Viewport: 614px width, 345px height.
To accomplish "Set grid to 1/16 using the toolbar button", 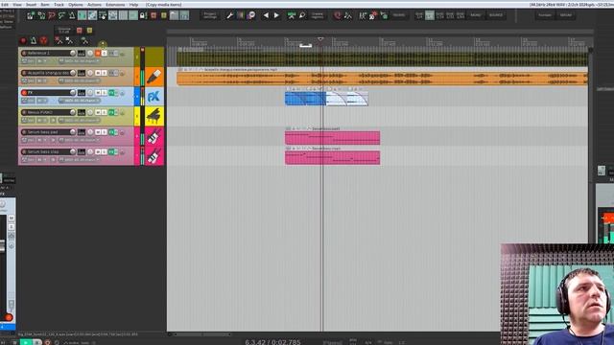I will (439, 15).
